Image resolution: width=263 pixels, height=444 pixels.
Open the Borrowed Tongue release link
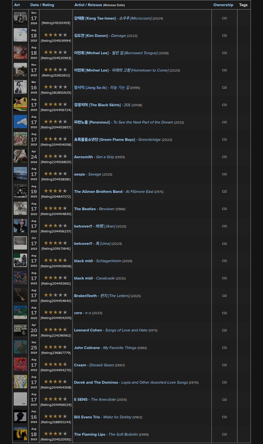(x=135, y=53)
